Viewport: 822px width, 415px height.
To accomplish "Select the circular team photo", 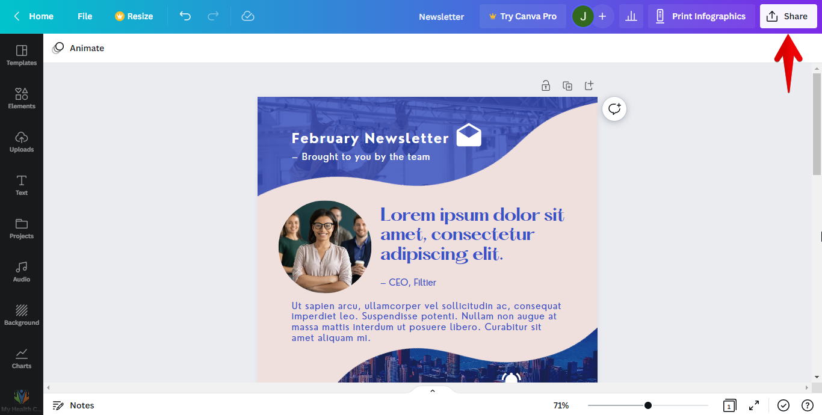I will [x=325, y=247].
